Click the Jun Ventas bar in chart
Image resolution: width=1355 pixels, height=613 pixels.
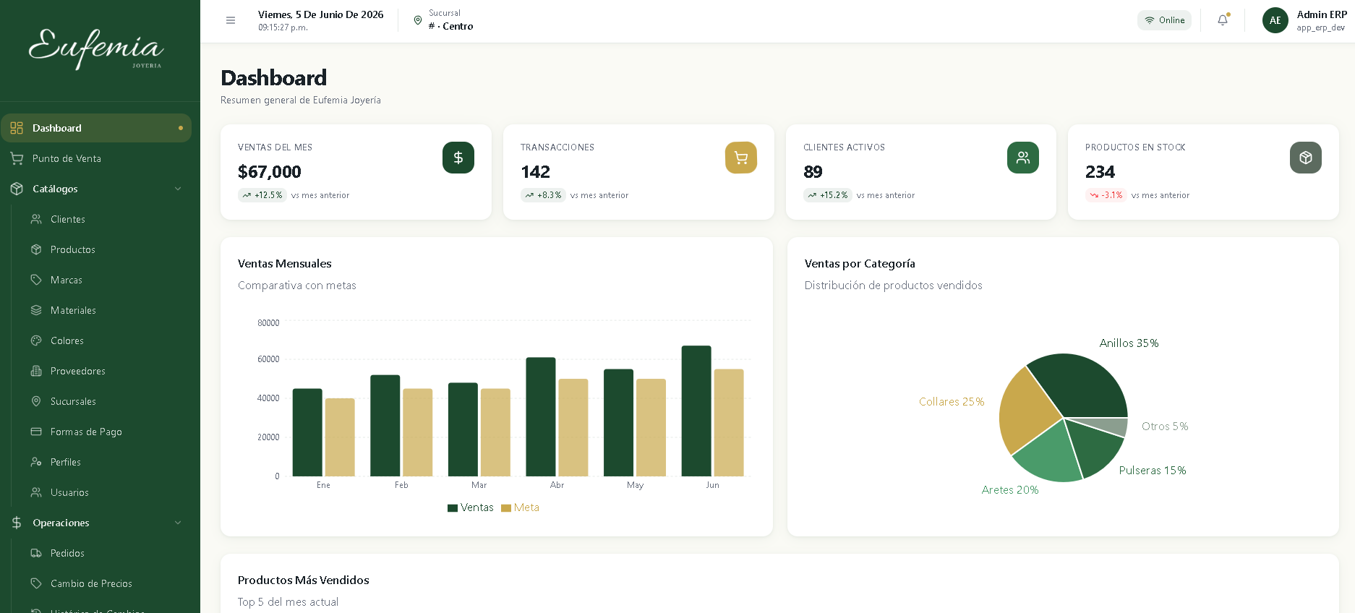(x=696, y=411)
